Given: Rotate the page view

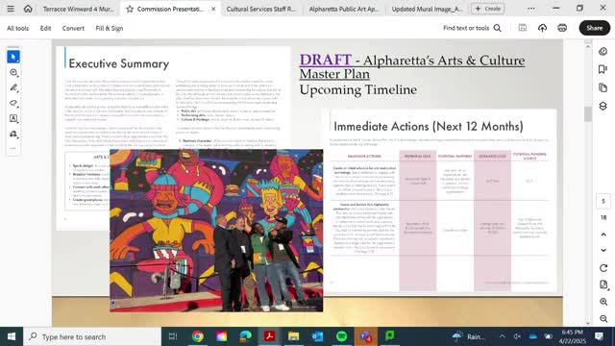Looking at the screenshot, I should point(603,268).
